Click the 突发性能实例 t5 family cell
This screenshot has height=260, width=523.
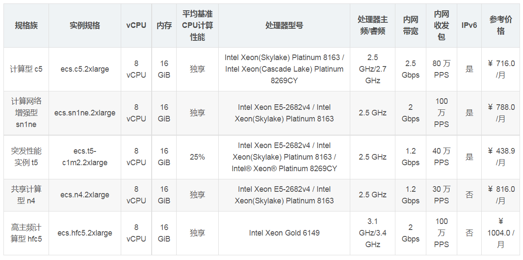click(x=26, y=157)
